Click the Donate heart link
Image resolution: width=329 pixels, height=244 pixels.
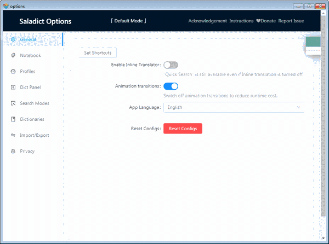pos(266,21)
